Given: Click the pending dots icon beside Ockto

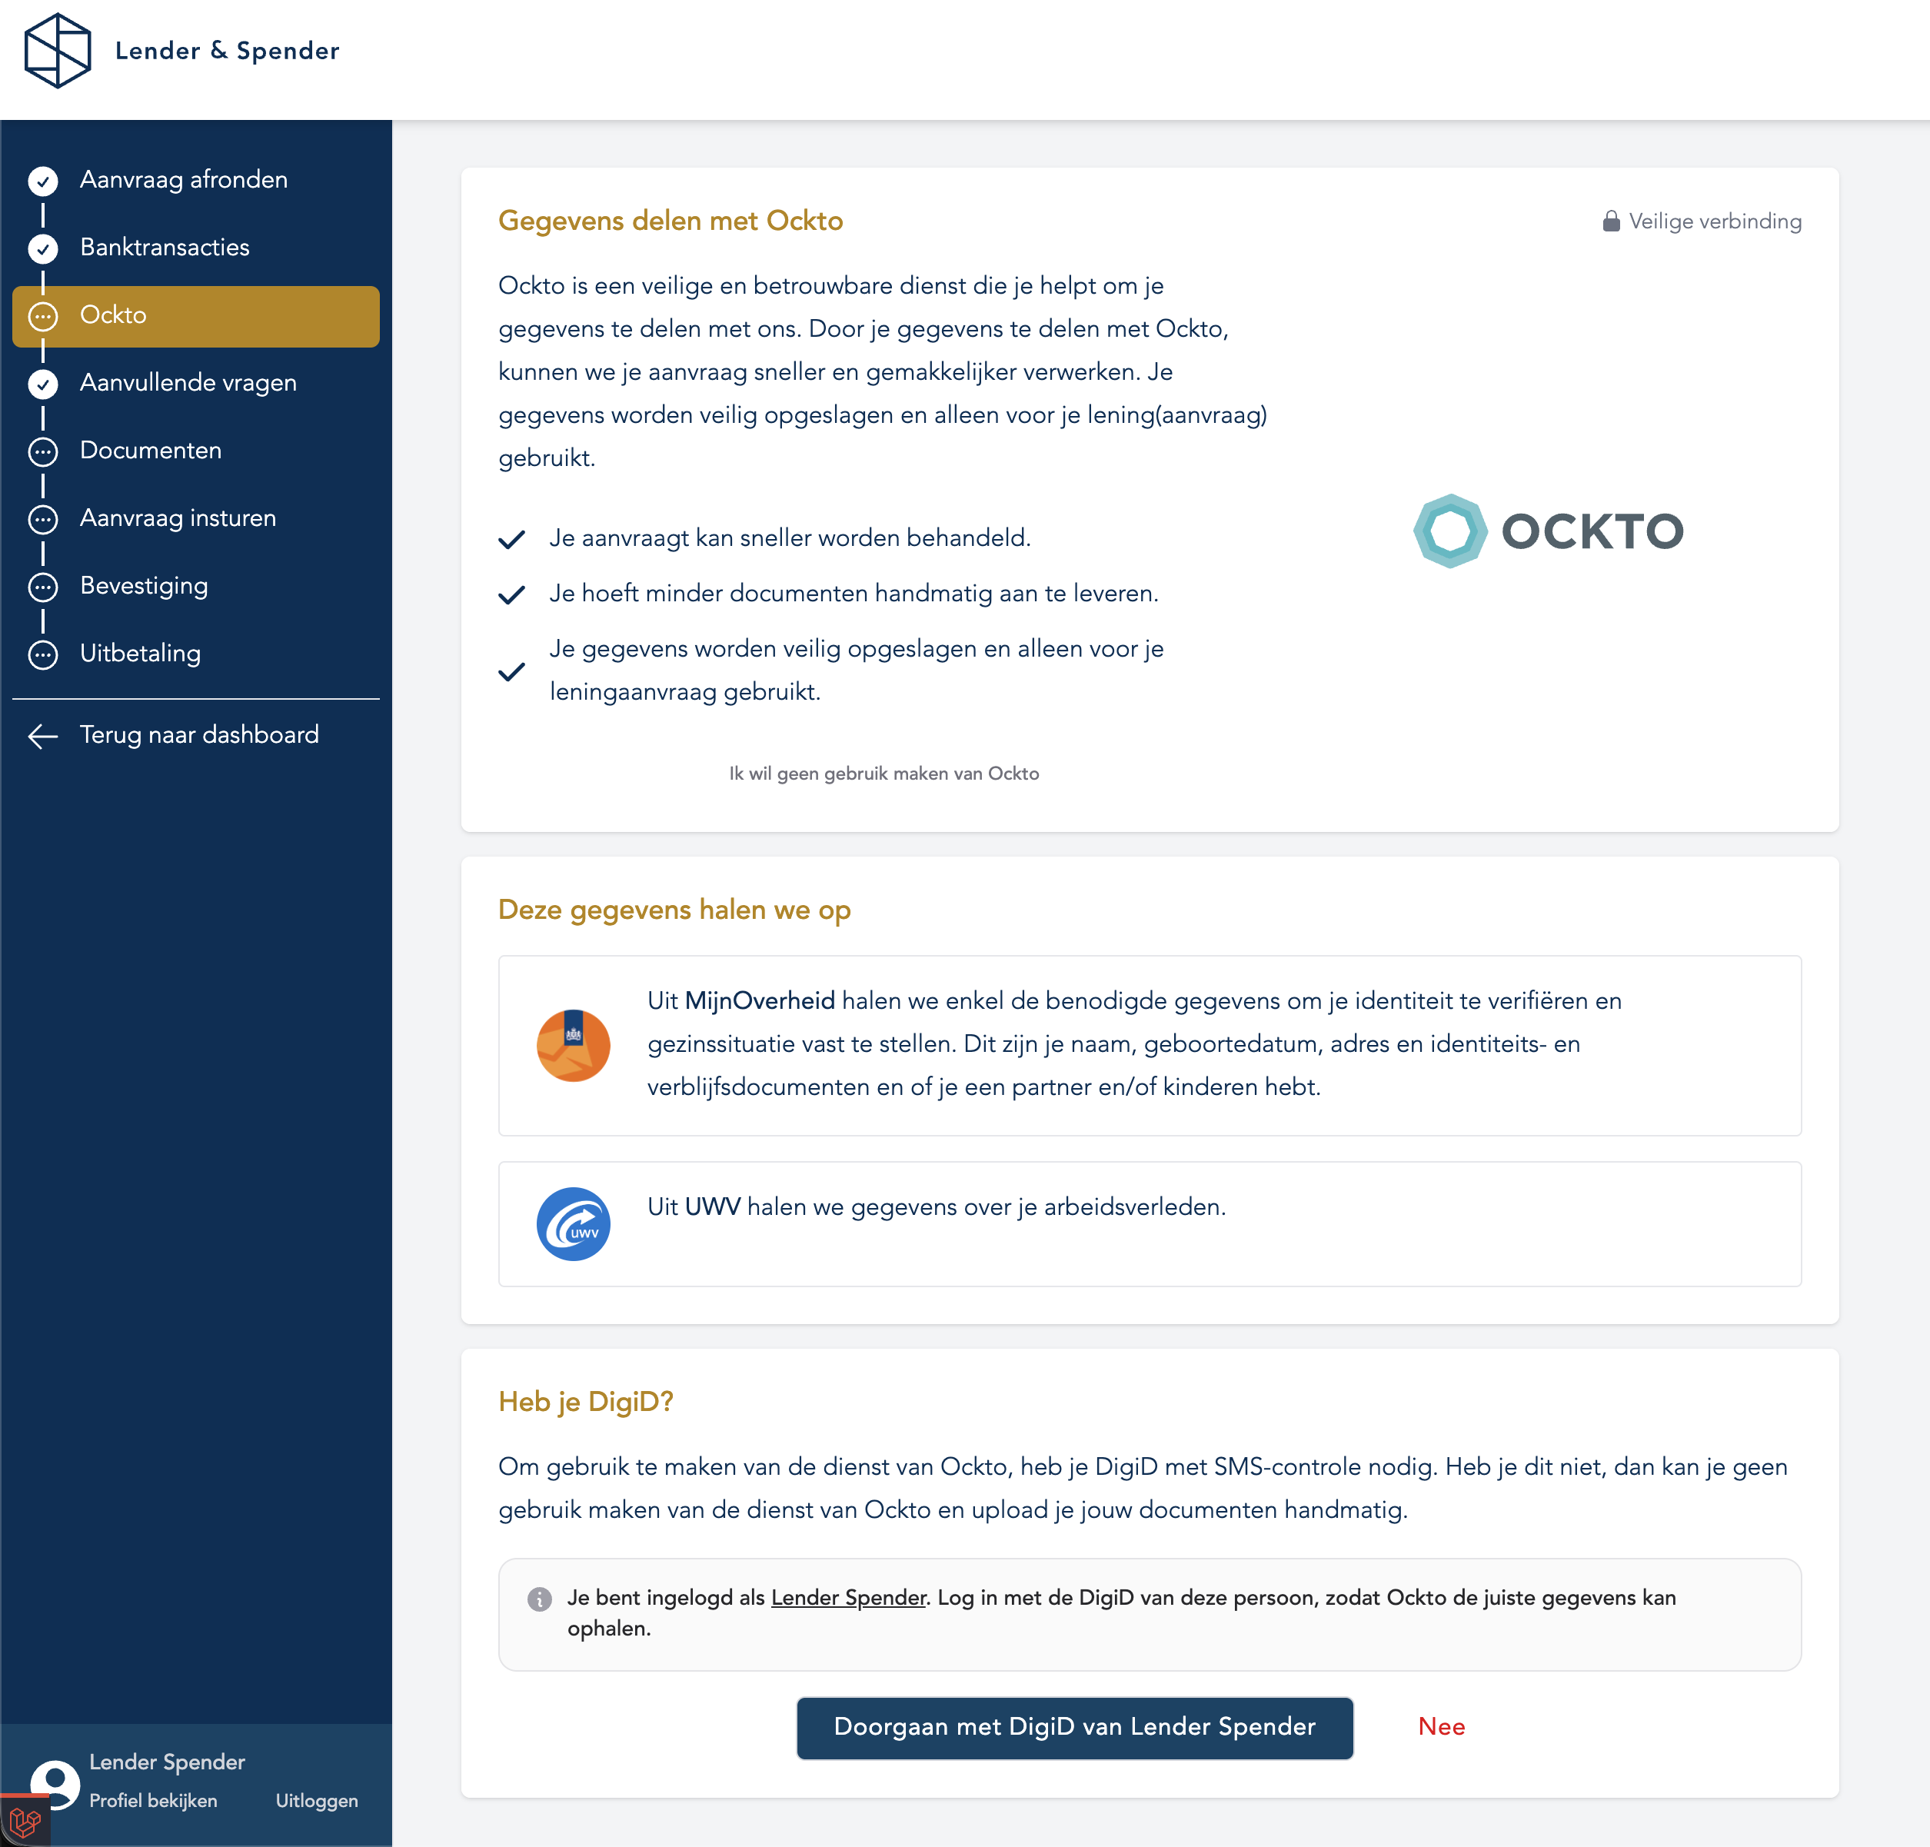Looking at the screenshot, I should coord(43,317).
